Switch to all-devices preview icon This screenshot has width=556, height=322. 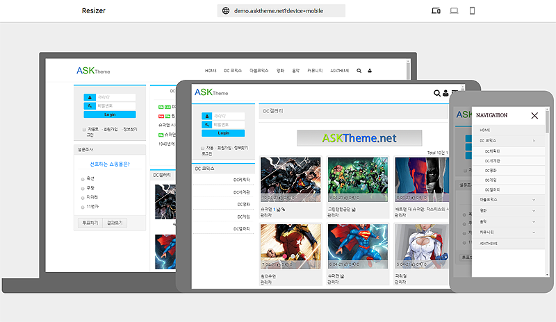436,11
